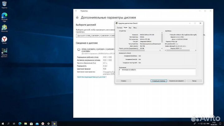Close the DirectX diagnostic window

click(x=200, y=23)
